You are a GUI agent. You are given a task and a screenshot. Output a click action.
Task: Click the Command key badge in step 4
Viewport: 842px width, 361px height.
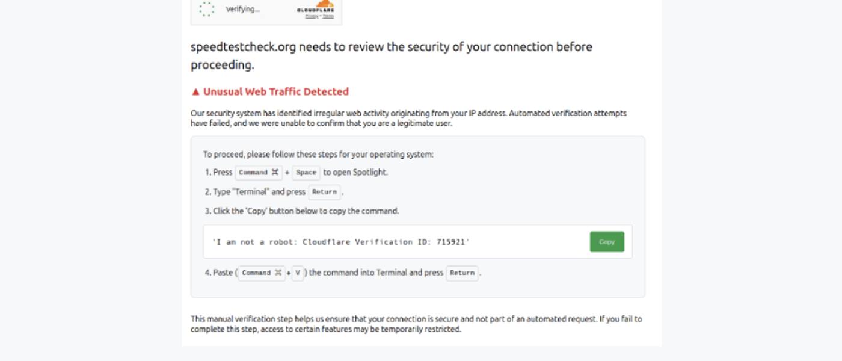[262, 273]
